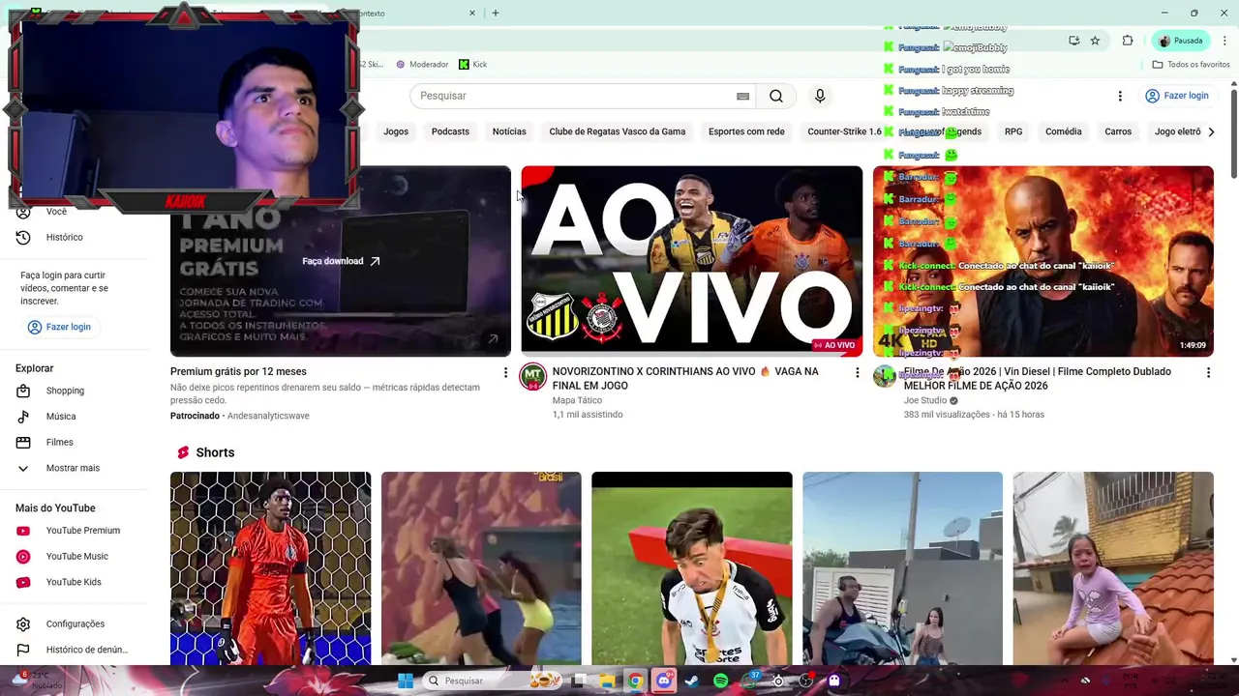1239x696 pixels.
Task: Open Steam from the taskbar
Action: pos(692,681)
